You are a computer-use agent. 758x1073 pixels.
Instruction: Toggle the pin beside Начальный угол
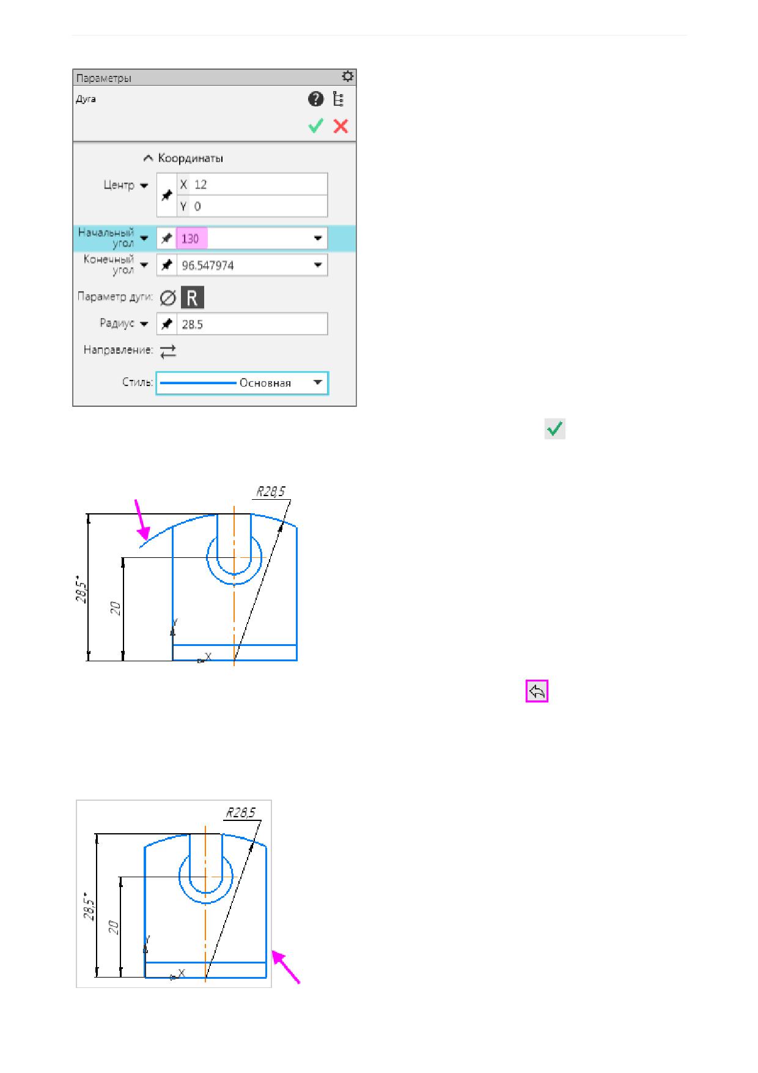pyautogui.click(x=167, y=239)
